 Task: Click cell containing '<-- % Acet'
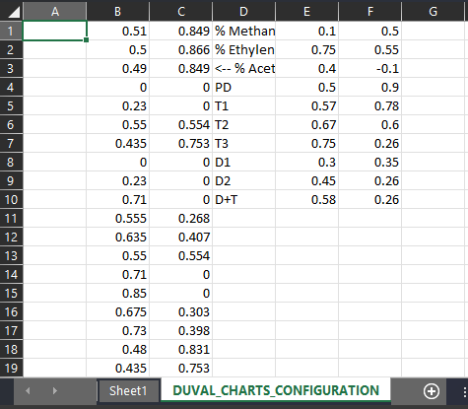click(x=244, y=68)
